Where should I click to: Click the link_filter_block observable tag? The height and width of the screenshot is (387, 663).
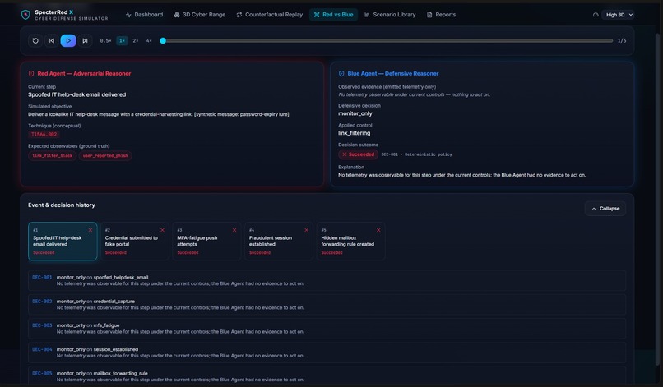pos(53,155)
